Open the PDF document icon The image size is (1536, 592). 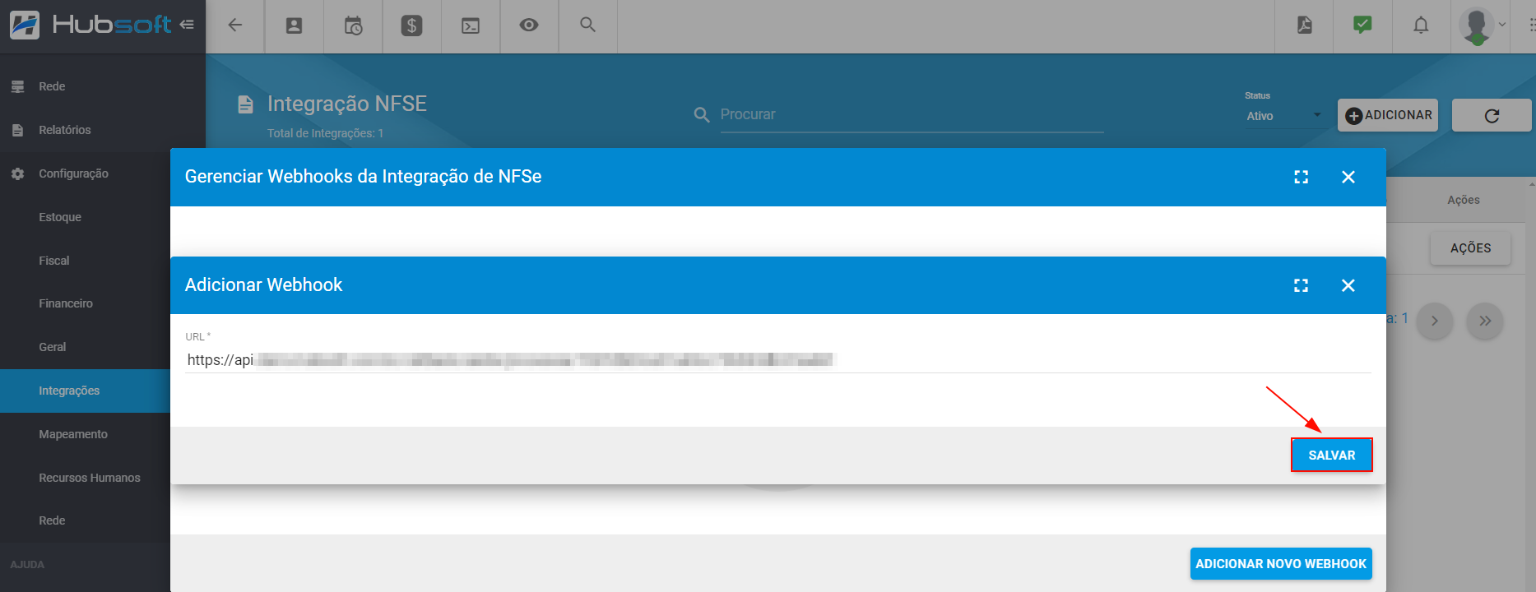click(x=1304, y=25)
